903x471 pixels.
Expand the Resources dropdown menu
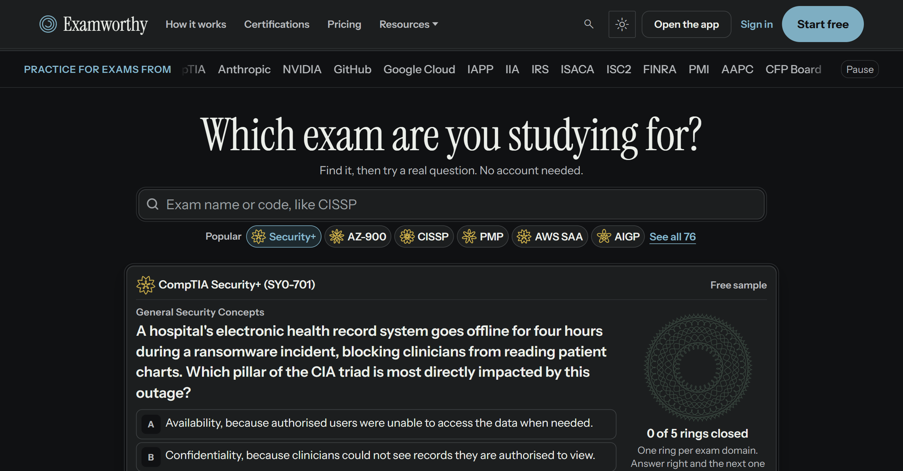point(409,24)
